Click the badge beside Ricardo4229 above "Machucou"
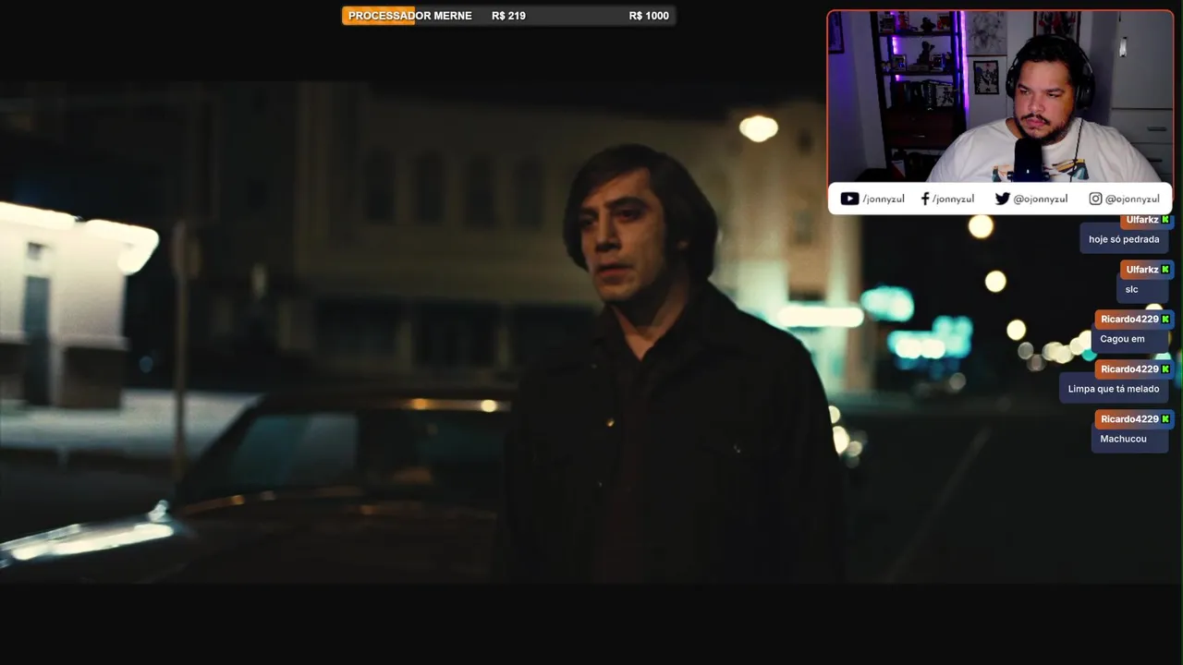1183x665 pixels. coord(1165,419)
